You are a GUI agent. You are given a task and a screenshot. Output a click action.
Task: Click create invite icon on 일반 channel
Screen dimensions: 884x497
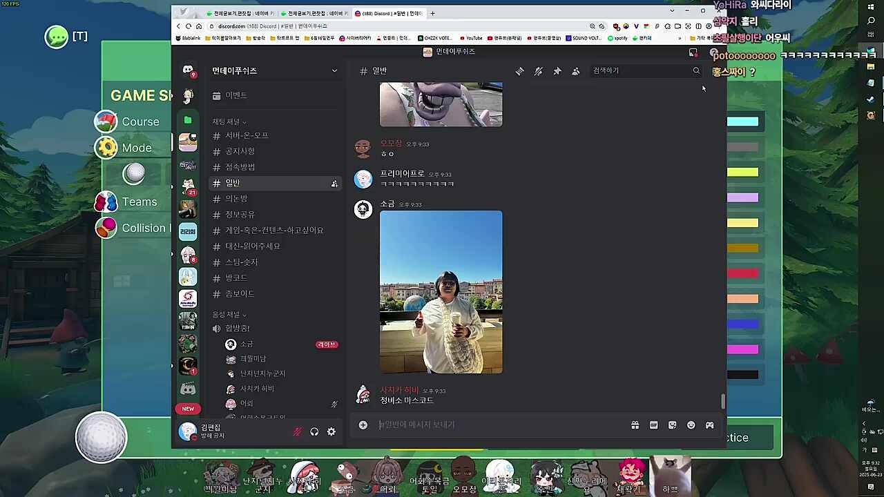(x=334, y=184)
